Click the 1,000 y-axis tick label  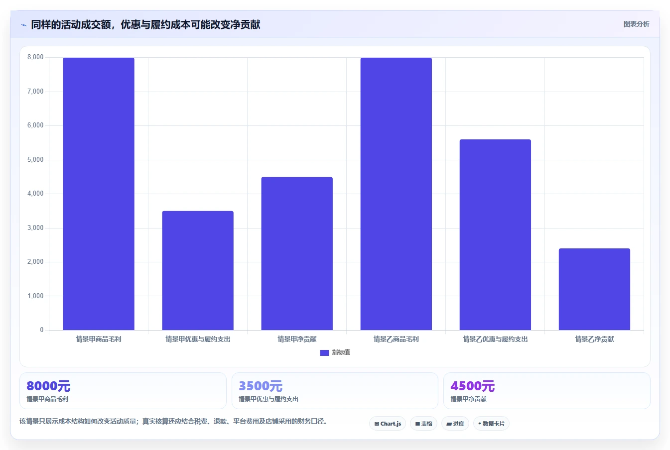coord(35,296)
